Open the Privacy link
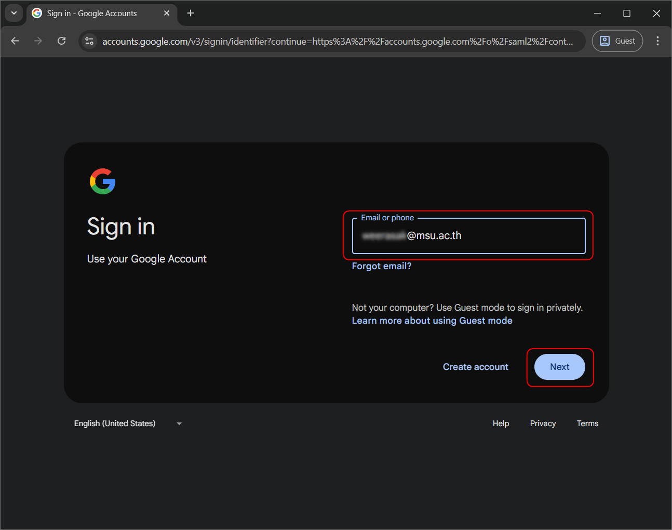Screen dimensions: 672x530 543,423
